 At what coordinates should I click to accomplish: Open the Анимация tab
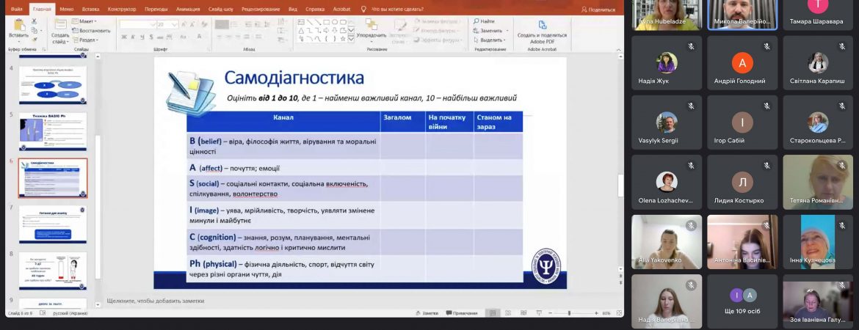pos(188,10)
